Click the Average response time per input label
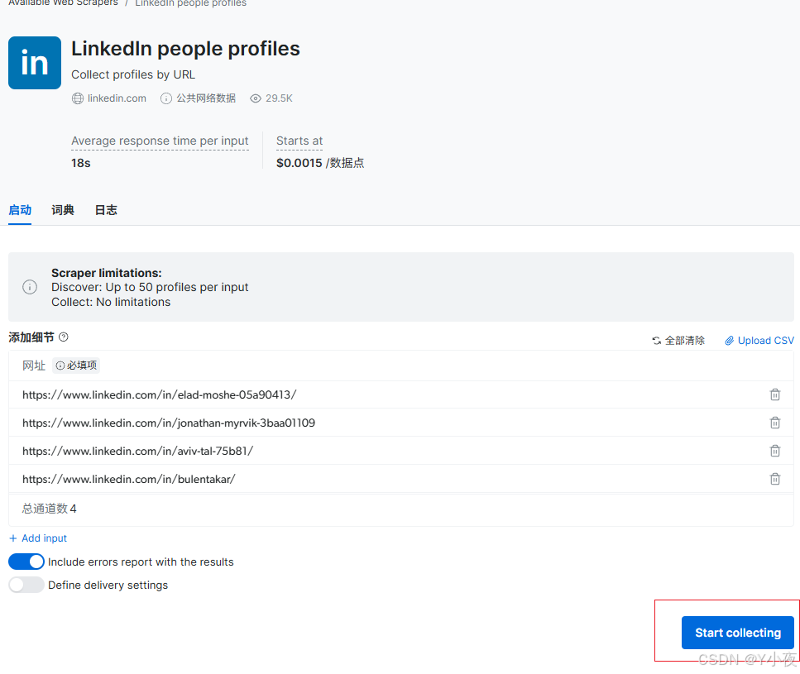The height and width of the screenshot is (674, 800). click(160, 141)
